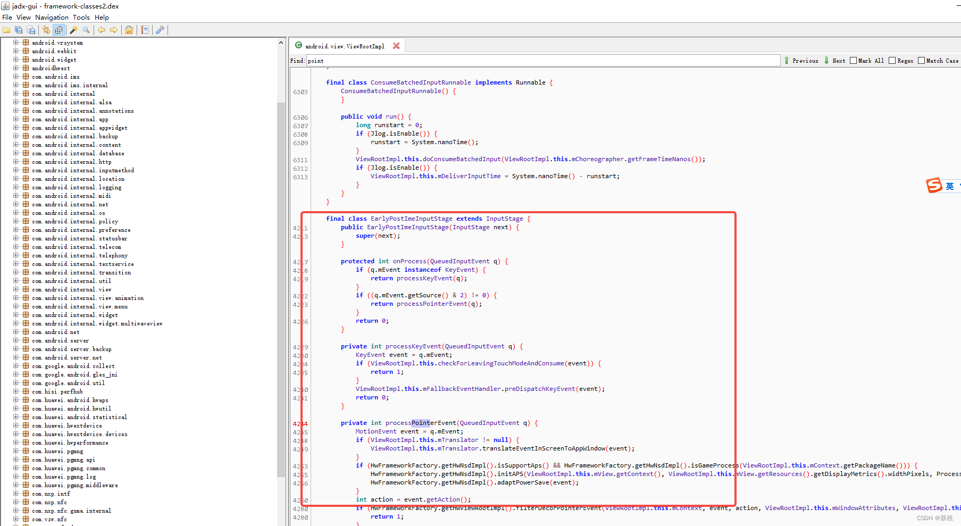Viewport: 961px width, 526px height.
Task: Click the Save All toolbar icon
Action: pyautogui.click(x=19, y=30)
